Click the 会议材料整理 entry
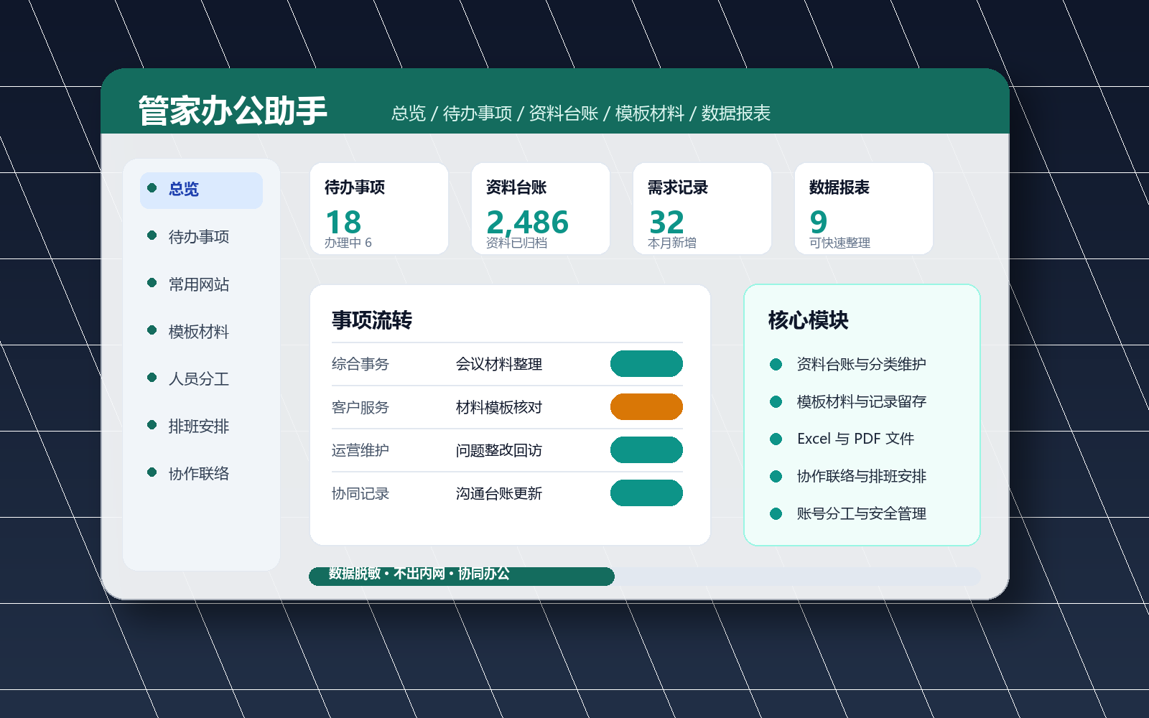The height and width of the screenshot is (718, 1149). [x=499, y=364]
